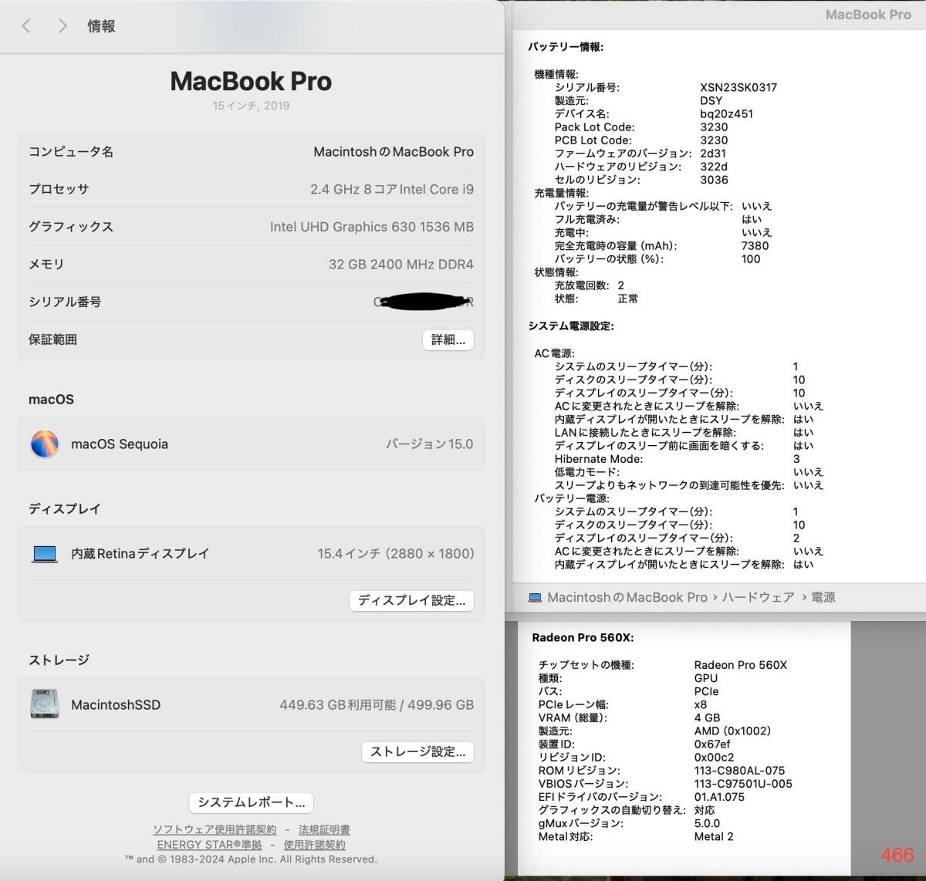Open ENERGY STAR®準拠 link
Image resolution: width=926 pixels, height=881 pixels.
click(x=209, y=845)
